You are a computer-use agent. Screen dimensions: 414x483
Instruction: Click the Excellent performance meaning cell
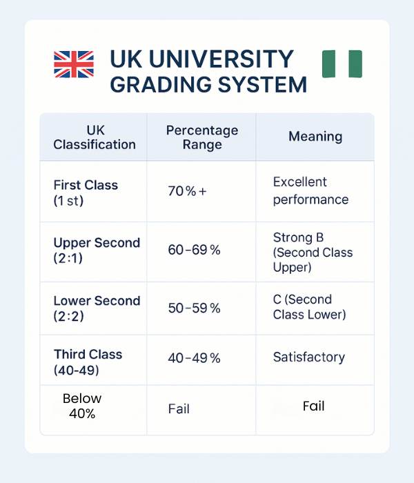click(310, 191)
